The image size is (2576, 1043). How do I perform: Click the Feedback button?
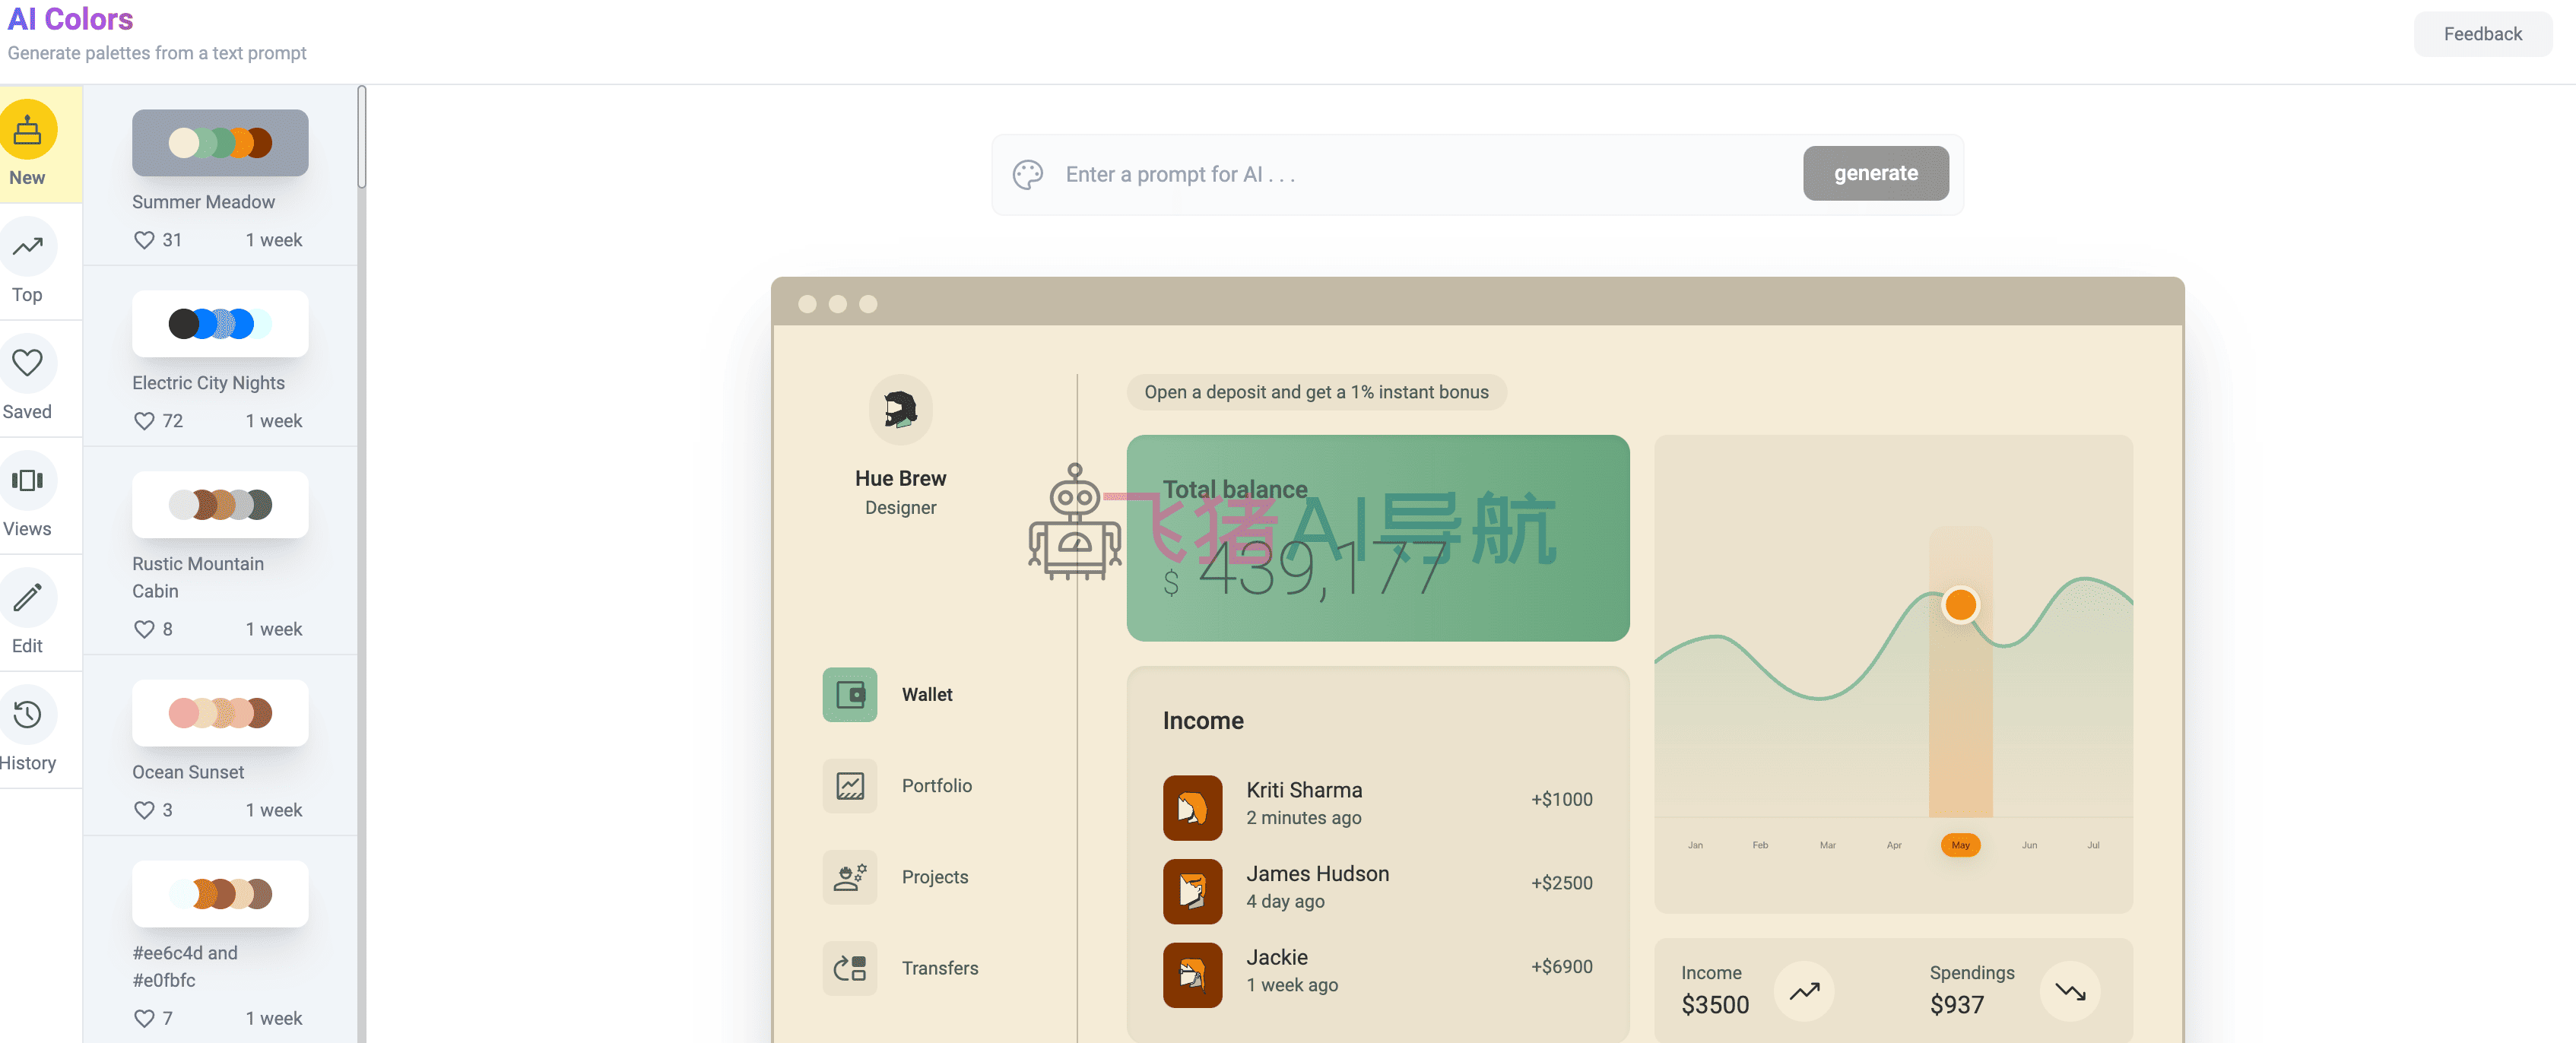[x=2482, y=34]
